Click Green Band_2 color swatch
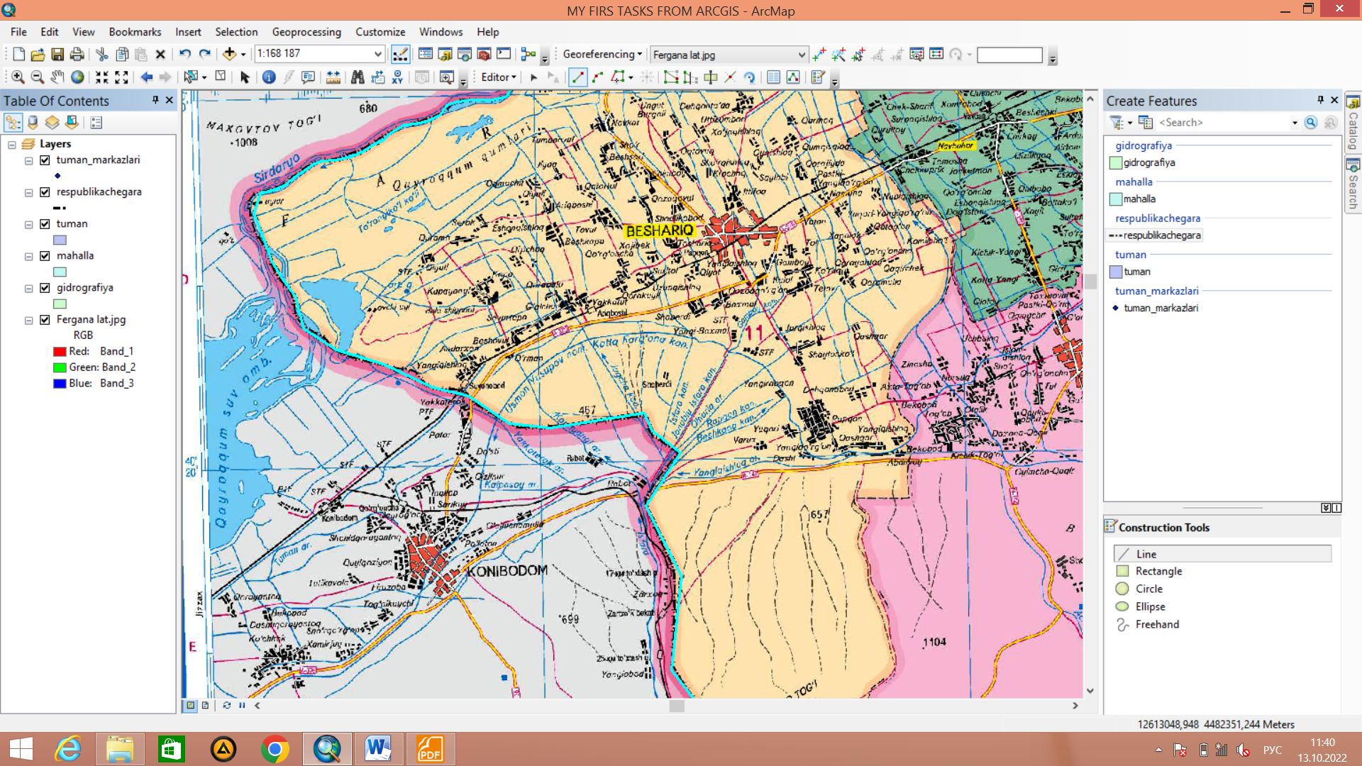The height and width of the screenshot is (766, 1362). pyautogui.click(x=60, y=367)
